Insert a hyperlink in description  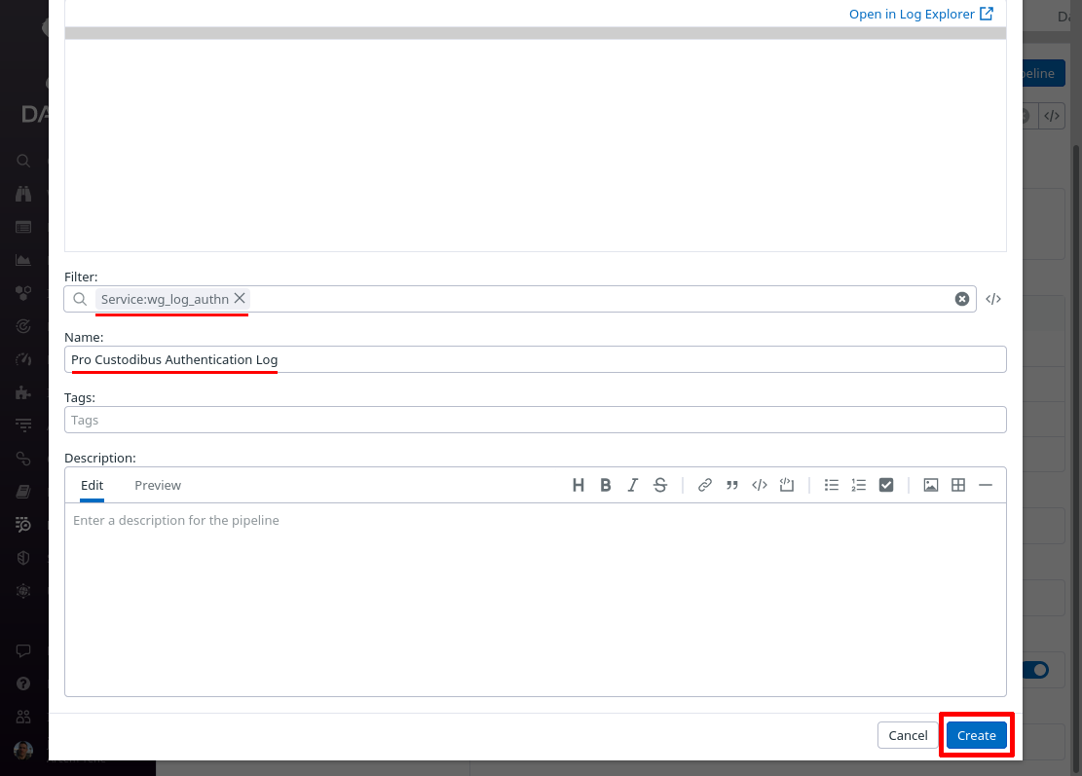(704, 485)
